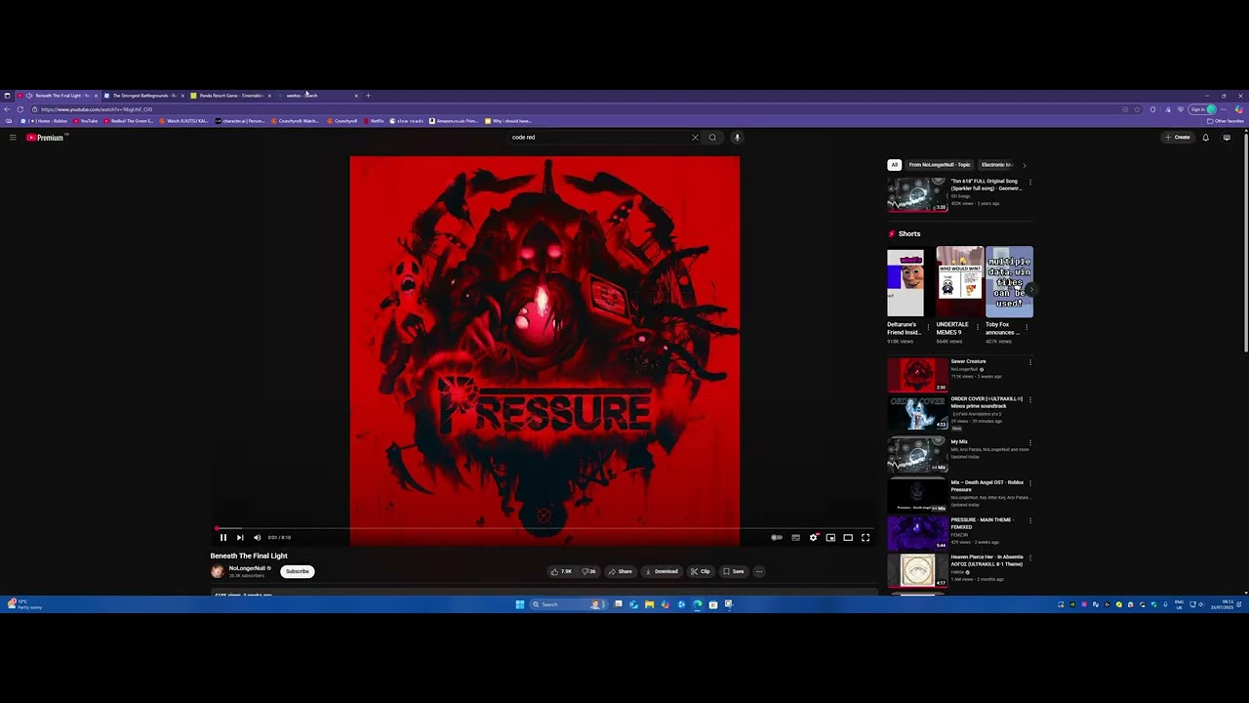Open YouTube notifications bell
The image size is (1249, 703).
click(1206, 138)
